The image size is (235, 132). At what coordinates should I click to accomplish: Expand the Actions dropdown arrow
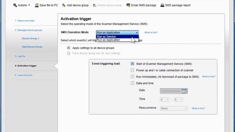click(x=29, y=5)
